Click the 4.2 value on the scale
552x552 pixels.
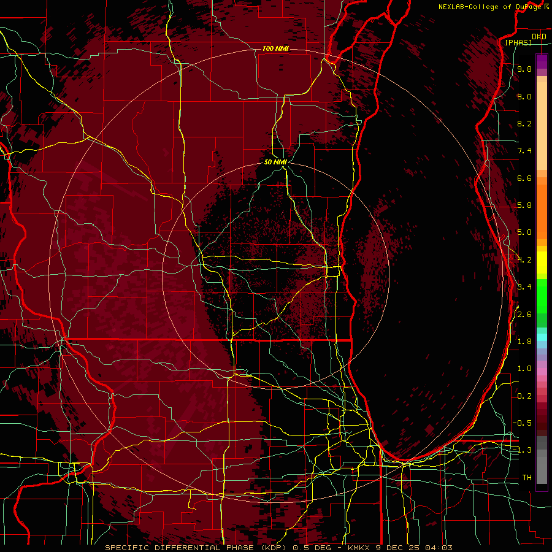click(x=524, y=260)
